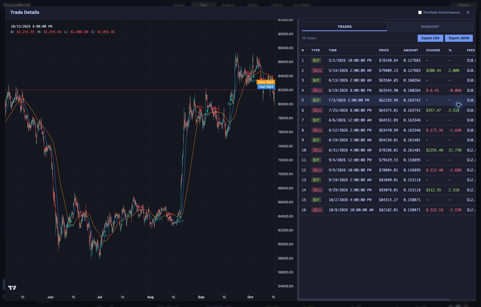Image resolution: width=481 pixels, height=307 pixels.
Task: Click the TYPE column header
Action: 315,50
